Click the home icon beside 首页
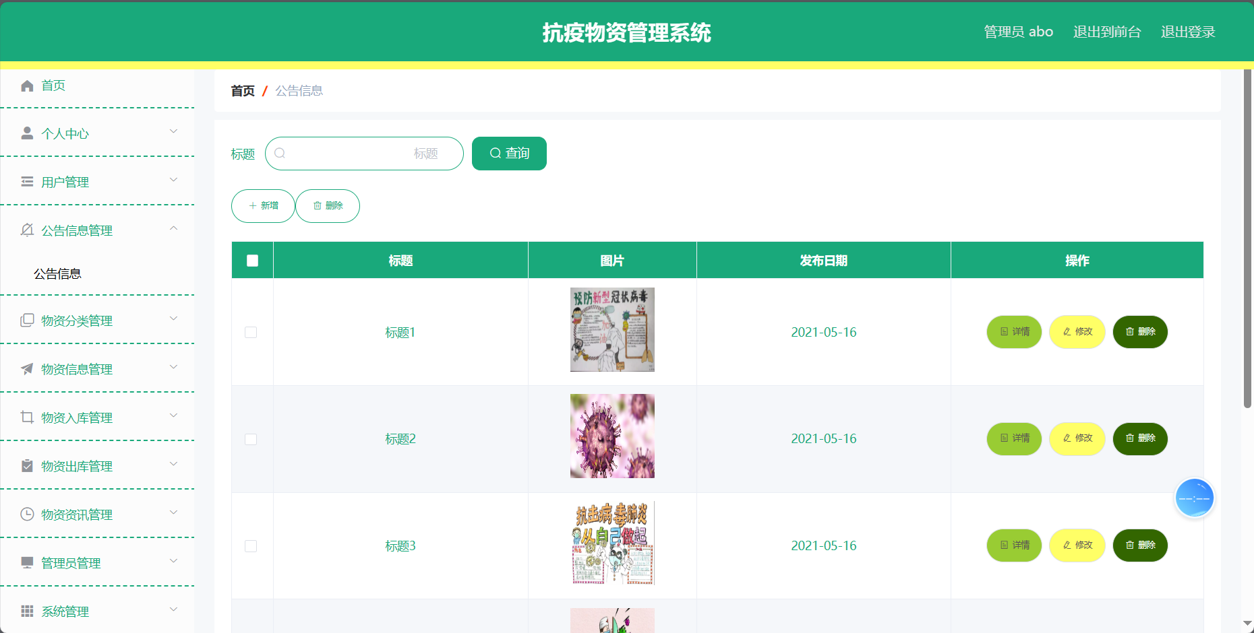This screenshot has height=633, width=1254. (27, 86)
